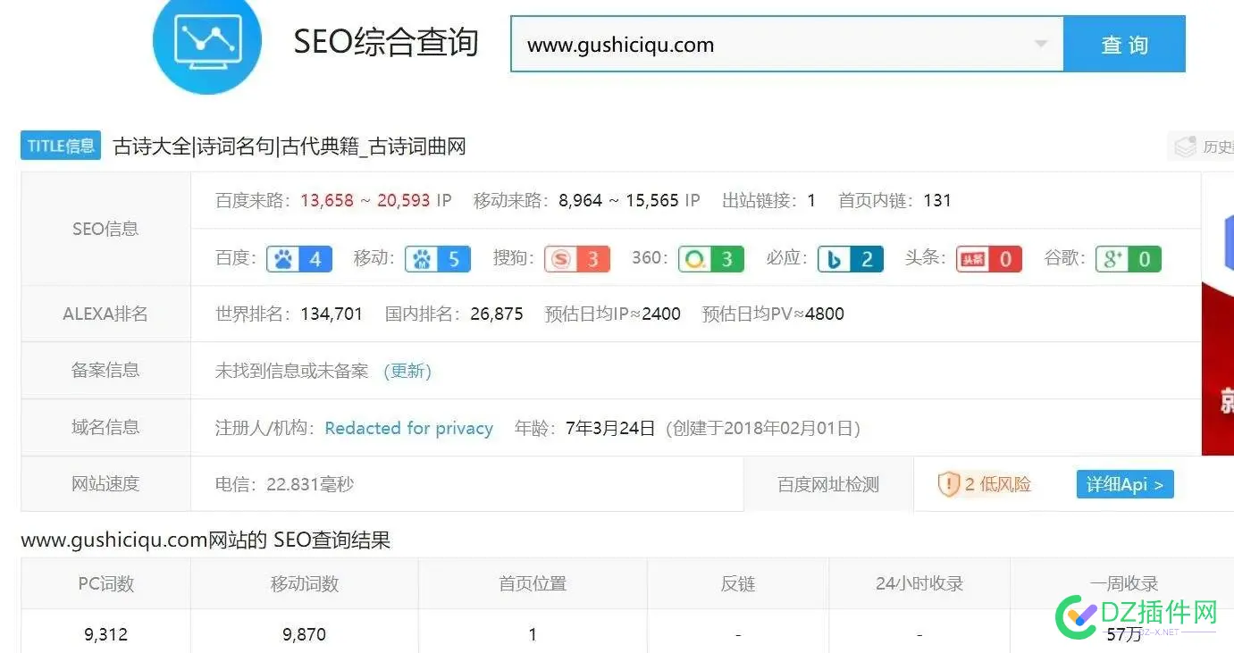
Task: Click the SEO monitor logo icon
Action: [206, 40]
